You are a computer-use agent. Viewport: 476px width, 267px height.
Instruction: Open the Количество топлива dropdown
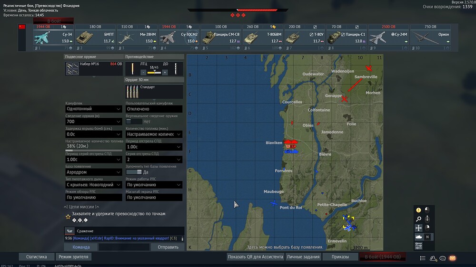coord(154,134)
